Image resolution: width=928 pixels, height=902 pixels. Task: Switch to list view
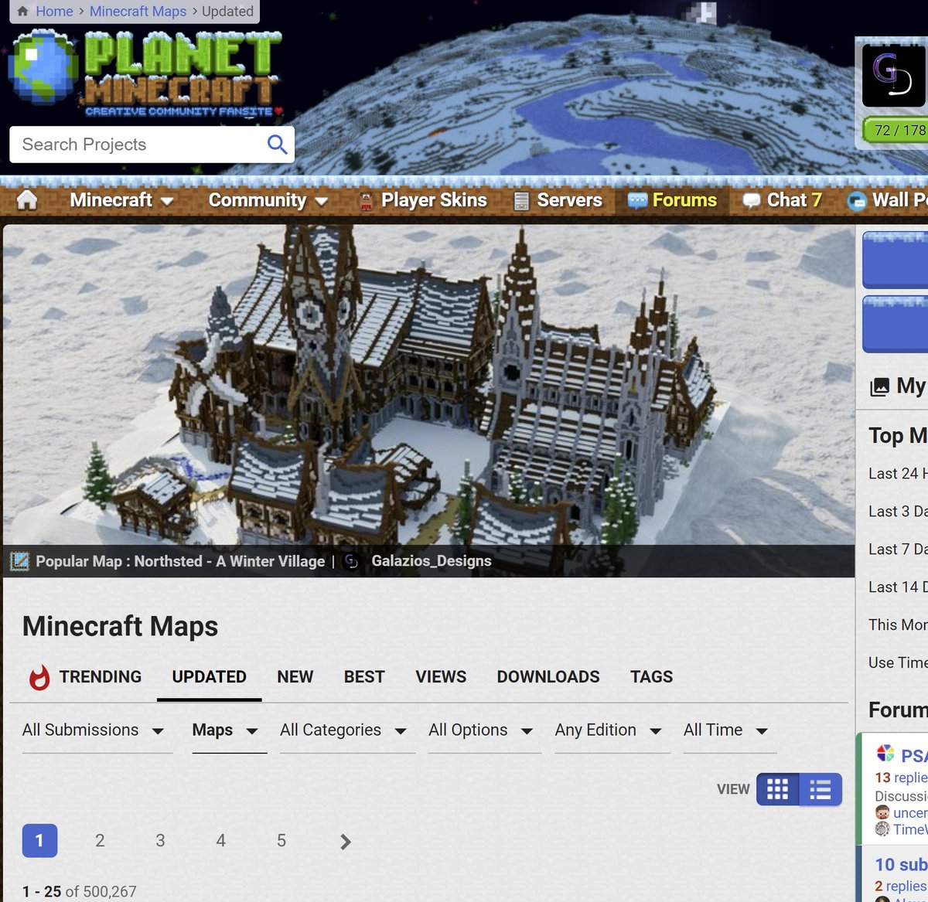(821, 789)
